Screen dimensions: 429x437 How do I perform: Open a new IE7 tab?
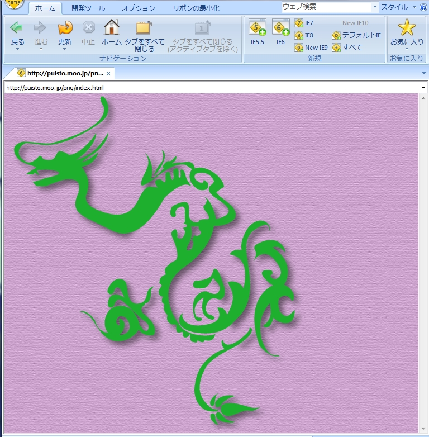(304, 23)
